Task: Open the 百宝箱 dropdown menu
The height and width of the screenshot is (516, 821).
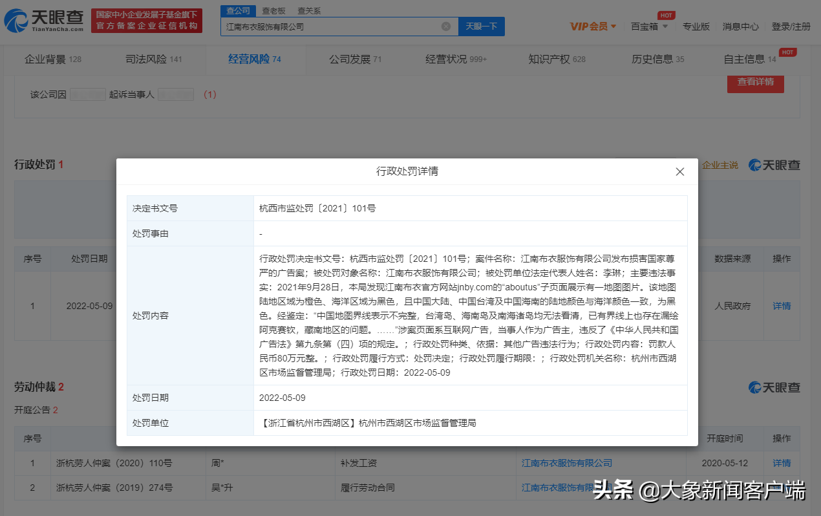Action: (x=648, y=27)
